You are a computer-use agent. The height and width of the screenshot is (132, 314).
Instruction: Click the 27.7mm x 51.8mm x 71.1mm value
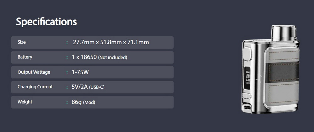click(111, 42)
